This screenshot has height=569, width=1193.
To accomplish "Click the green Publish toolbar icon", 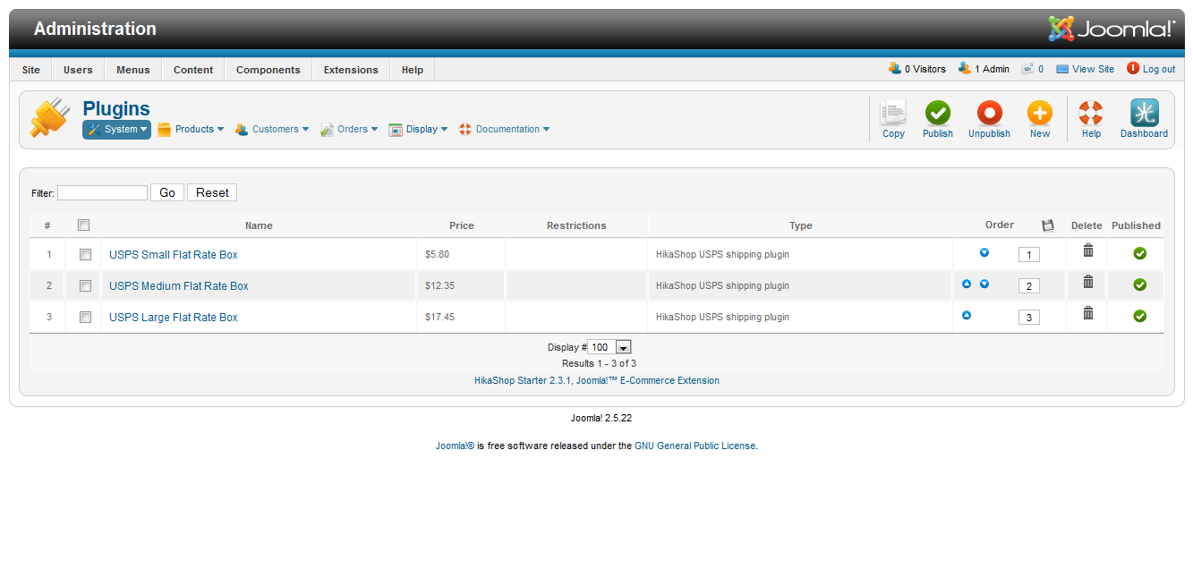I will [938, 113].
